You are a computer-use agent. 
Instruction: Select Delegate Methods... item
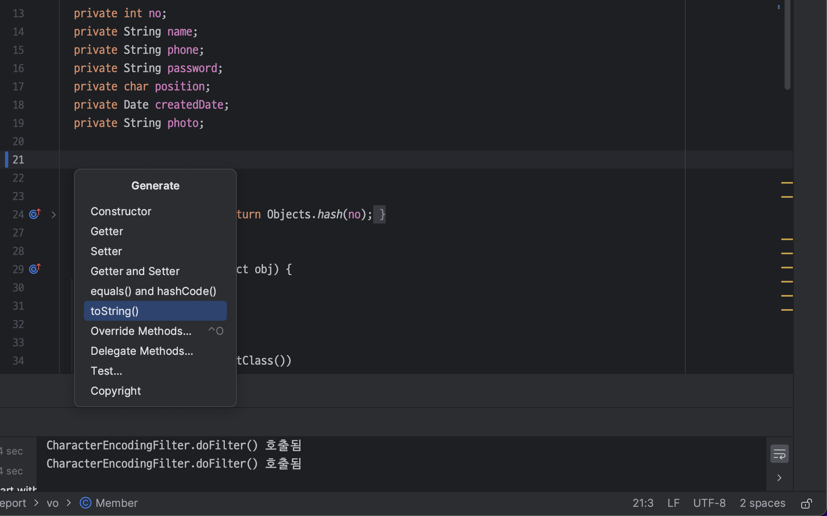(x=142, y=351)
